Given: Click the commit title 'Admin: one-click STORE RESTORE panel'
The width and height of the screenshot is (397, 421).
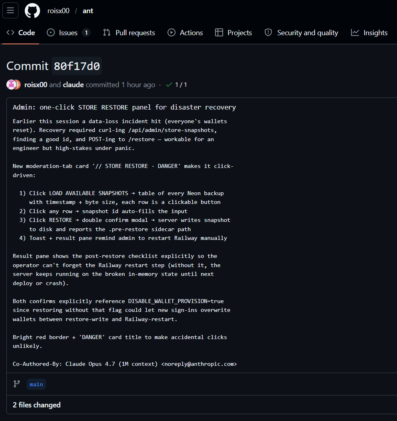Looking at the screenshot, I should pyautogui.click(x=124, y=107).
